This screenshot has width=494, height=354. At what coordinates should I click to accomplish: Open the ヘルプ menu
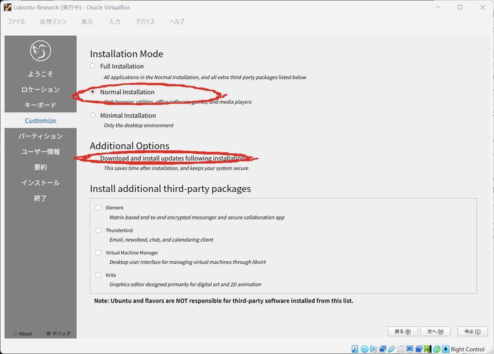click(177, 21)
